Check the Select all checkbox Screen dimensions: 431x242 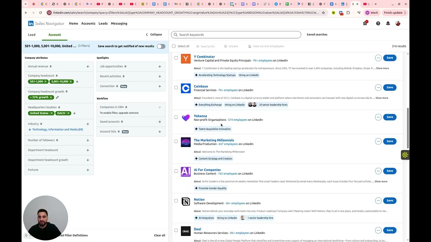pos(174,46)
